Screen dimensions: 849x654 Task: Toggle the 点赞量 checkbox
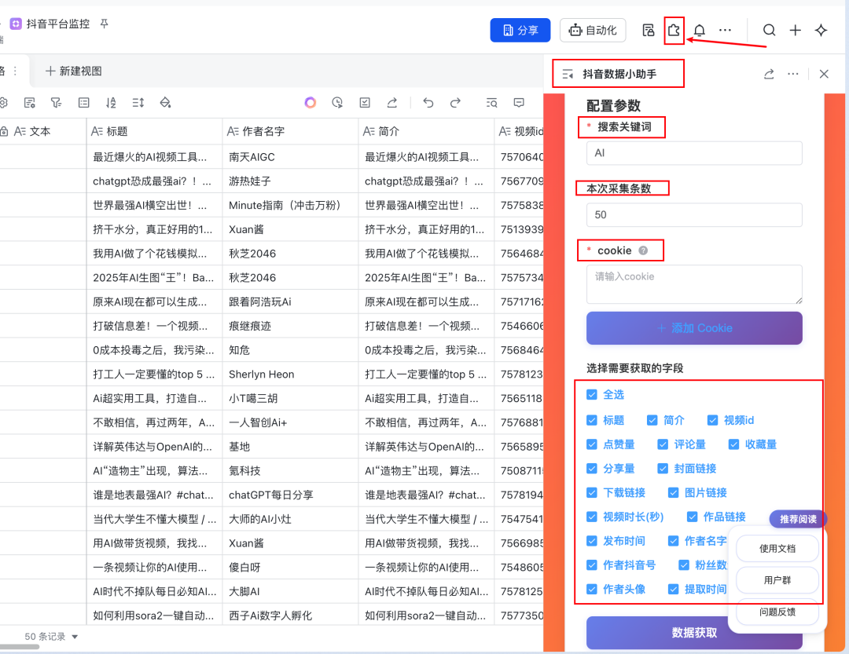592,444
